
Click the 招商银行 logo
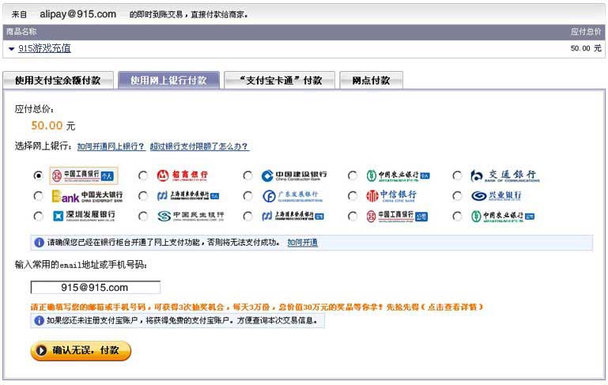[183, 176]
